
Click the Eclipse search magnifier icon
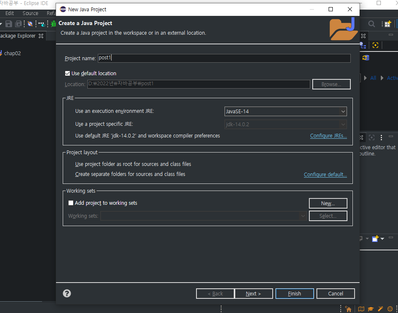click(372, 24)
